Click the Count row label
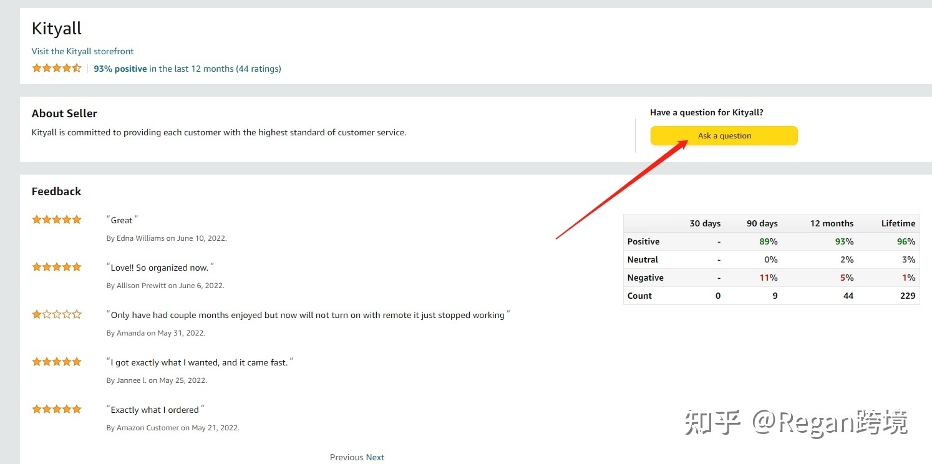 tap(639, 296)
